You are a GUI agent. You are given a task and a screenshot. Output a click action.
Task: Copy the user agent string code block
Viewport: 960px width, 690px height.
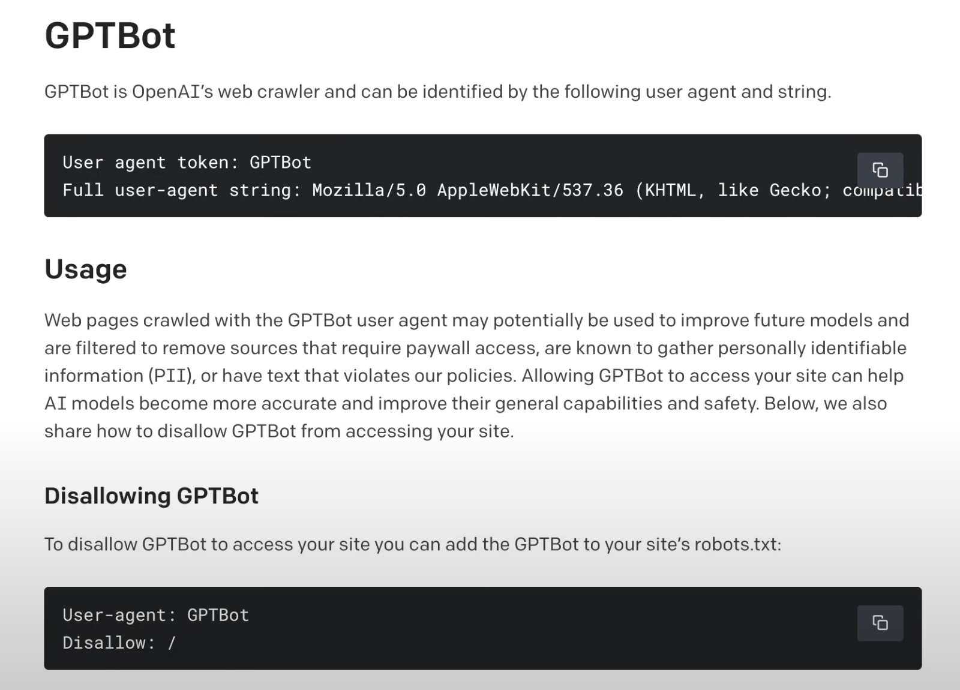(x=880, y=170)
